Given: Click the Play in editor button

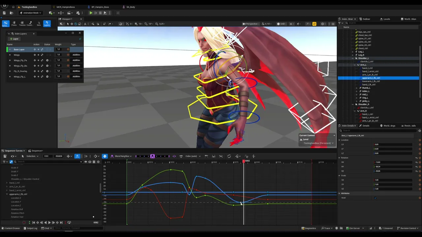Looking at the screenshot, I should coord(91,13).
